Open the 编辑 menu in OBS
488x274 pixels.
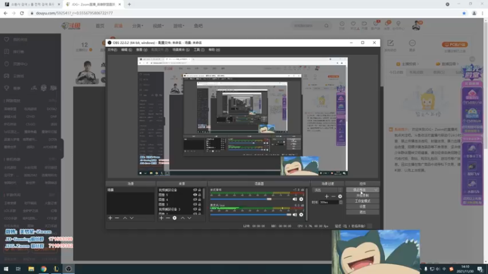click(126, 50)
